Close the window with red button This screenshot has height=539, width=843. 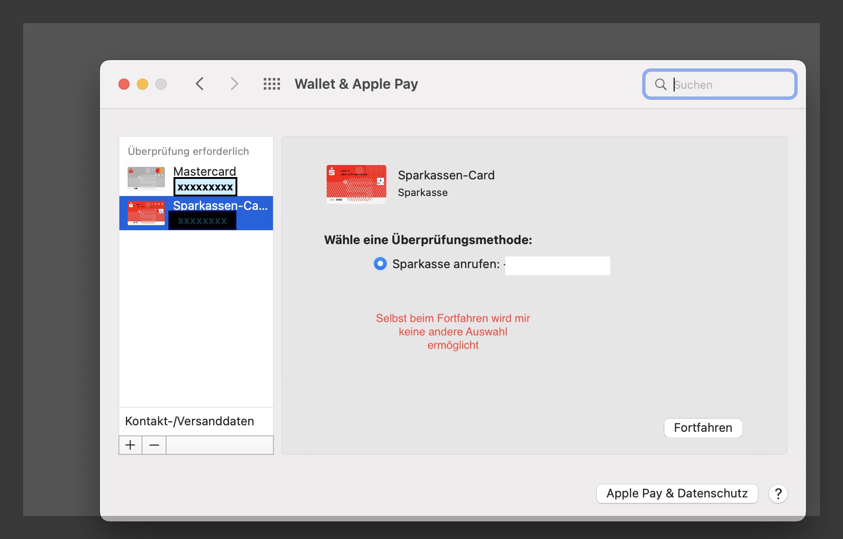click(124, 84)
